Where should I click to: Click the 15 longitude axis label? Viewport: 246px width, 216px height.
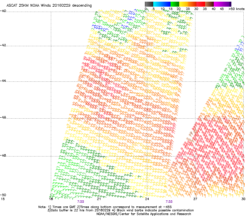click(x=3, y=199)
